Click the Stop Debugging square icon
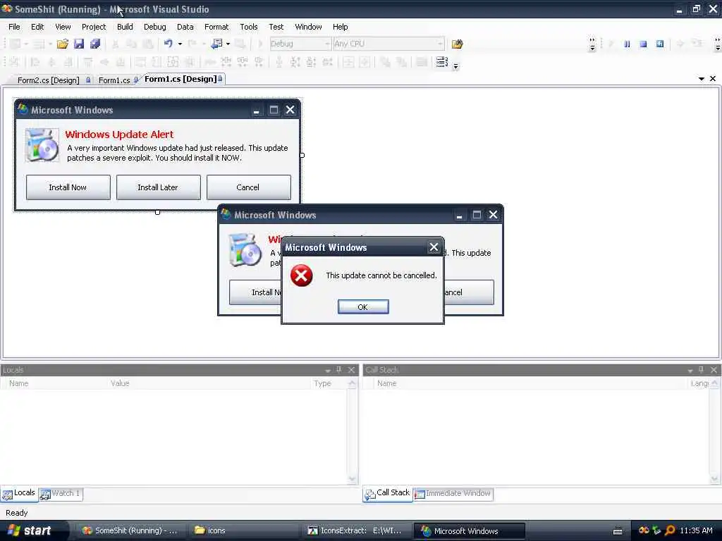Screen dimensions: 722x541 tap(643, 44)
